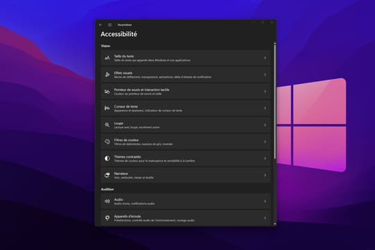This screenshot has height=250, width=375.
Task: Click the Loupe magnifier icon
Action: pos(107,125)
